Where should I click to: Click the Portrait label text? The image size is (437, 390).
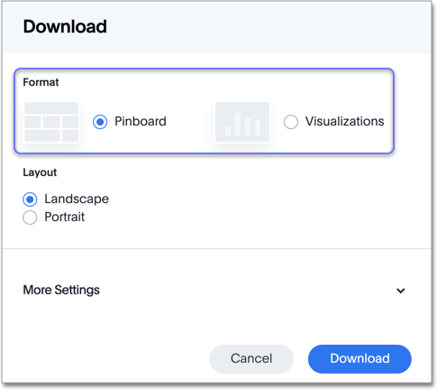[x=65, y=217]
